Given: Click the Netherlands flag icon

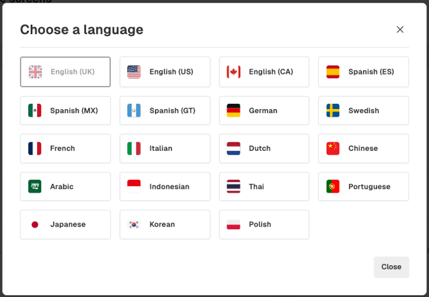Looking at the screenshot, I should (x=233, y=148).
